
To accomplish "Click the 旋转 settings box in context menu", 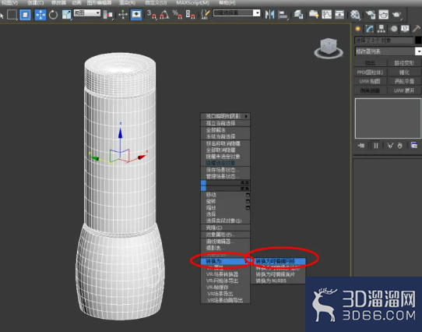I will [248, 201].
